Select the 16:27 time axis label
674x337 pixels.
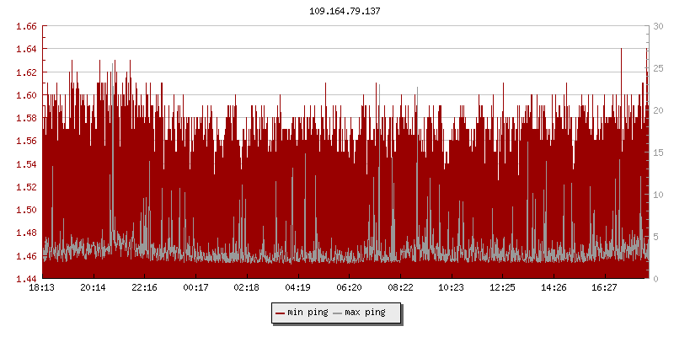coord(605,288)
